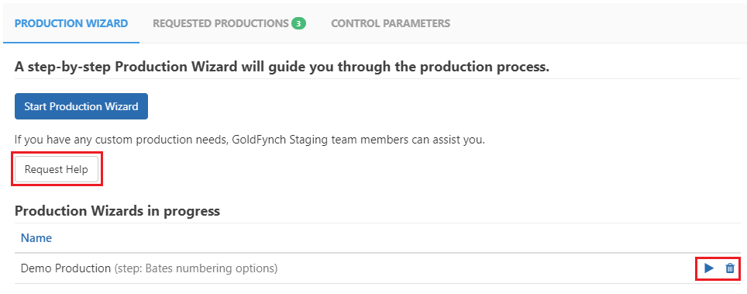Click empty space in the Demo Production row
The height and width of the screenshot is (294, 747).
click(x=477, y=268)
